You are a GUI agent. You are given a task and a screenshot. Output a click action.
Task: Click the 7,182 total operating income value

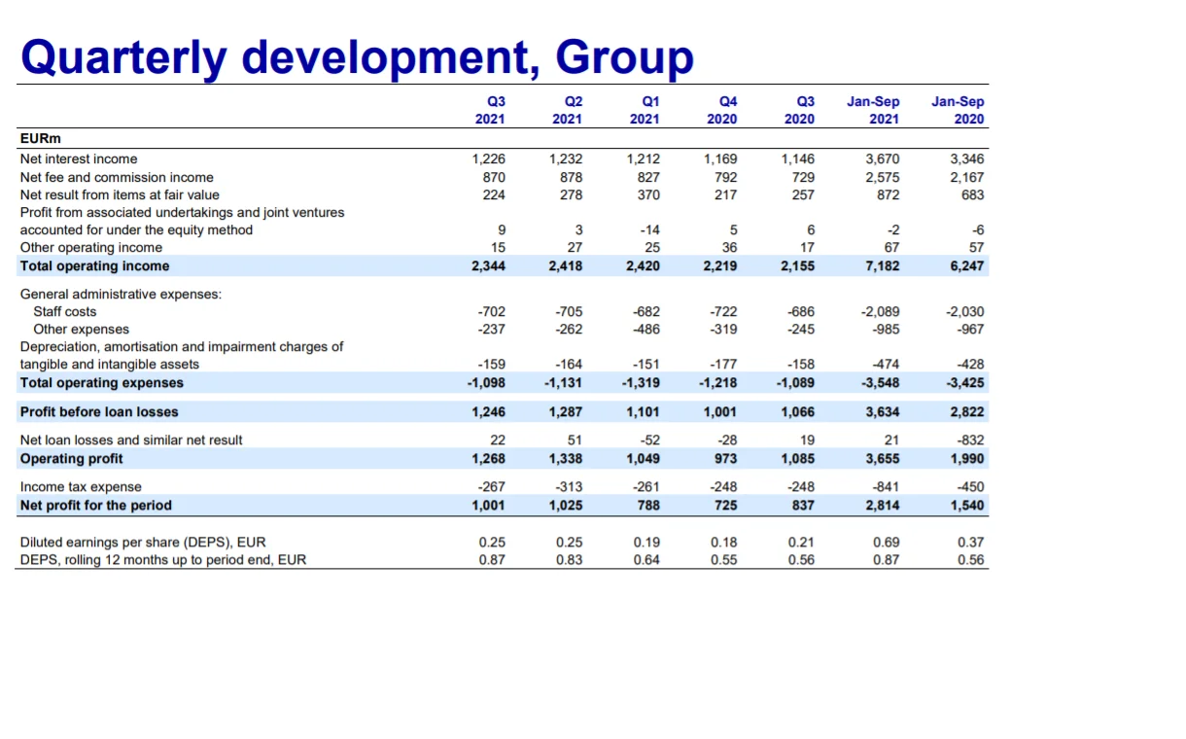882,265
